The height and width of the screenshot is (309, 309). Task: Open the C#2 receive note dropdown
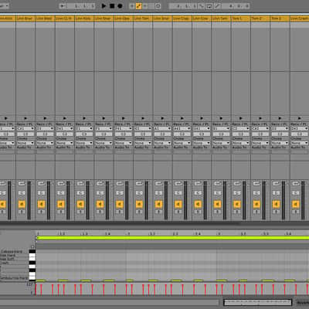click(x=260, y=128)
